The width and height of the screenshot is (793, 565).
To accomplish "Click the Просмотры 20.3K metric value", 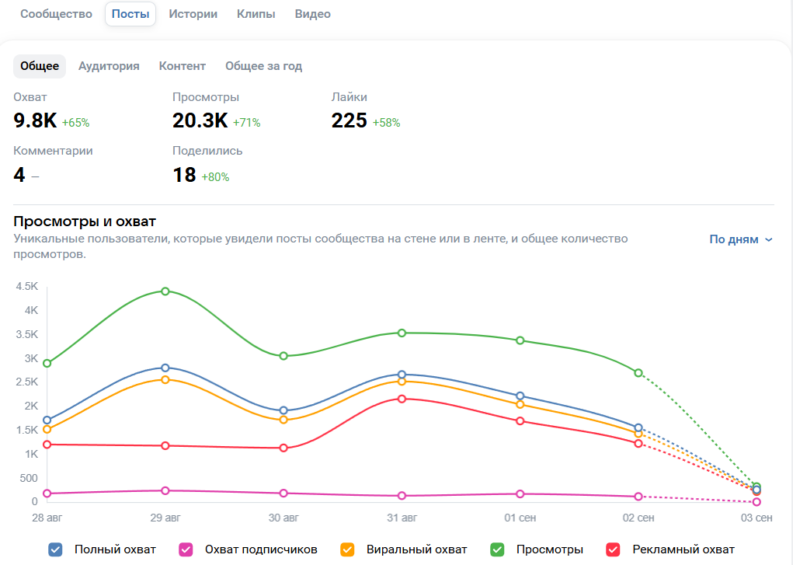I will click(200, 120).
